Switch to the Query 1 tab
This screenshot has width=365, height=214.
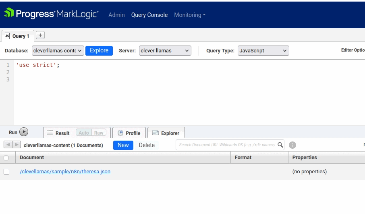[18, 36]
